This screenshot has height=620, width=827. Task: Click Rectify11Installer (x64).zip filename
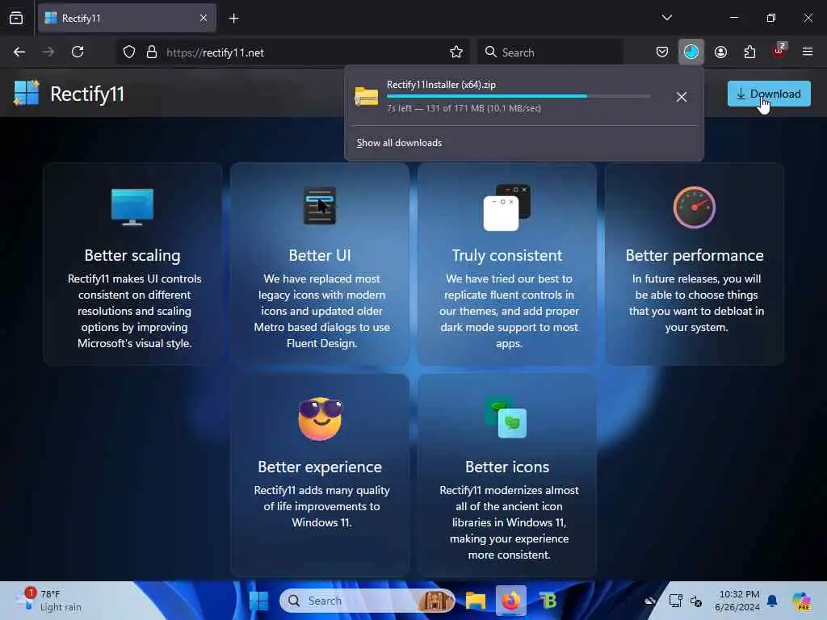pos(441,85)
